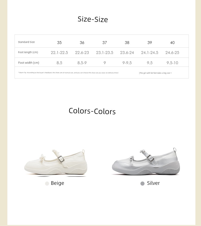Screen dimensions: 201x226
Task: Click size 35 in the size table
Action: coord(59,43)
